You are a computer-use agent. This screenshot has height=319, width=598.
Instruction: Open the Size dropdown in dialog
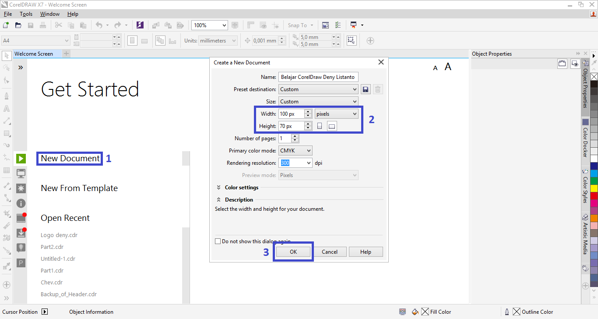click(318, 102)
